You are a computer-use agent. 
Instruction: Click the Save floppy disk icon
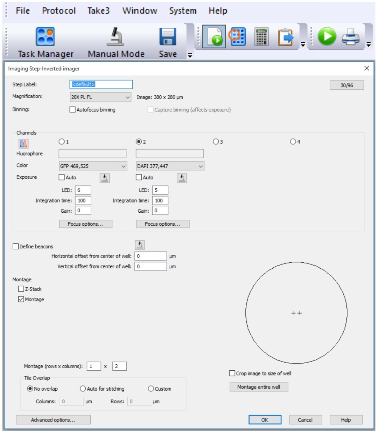pyautogui.click(x=168, y=37)
